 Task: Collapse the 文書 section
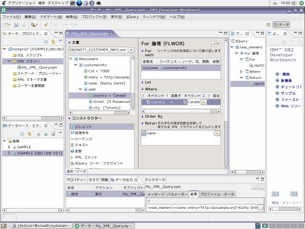[69, 42]
